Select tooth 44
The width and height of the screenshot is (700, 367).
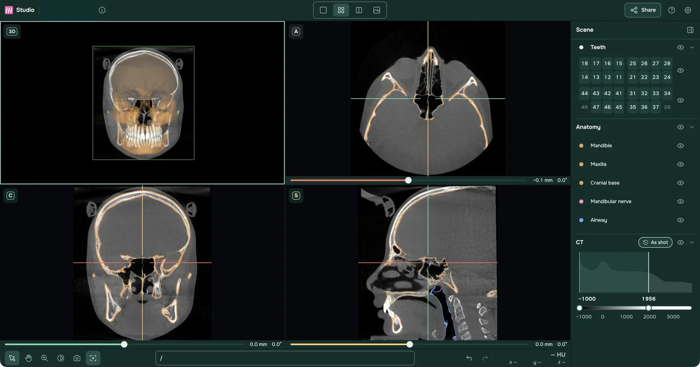pos(585,93)
